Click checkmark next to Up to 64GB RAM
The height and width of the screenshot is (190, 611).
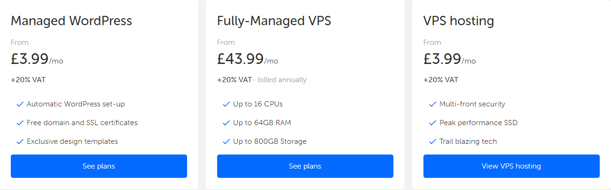point(226,123)
